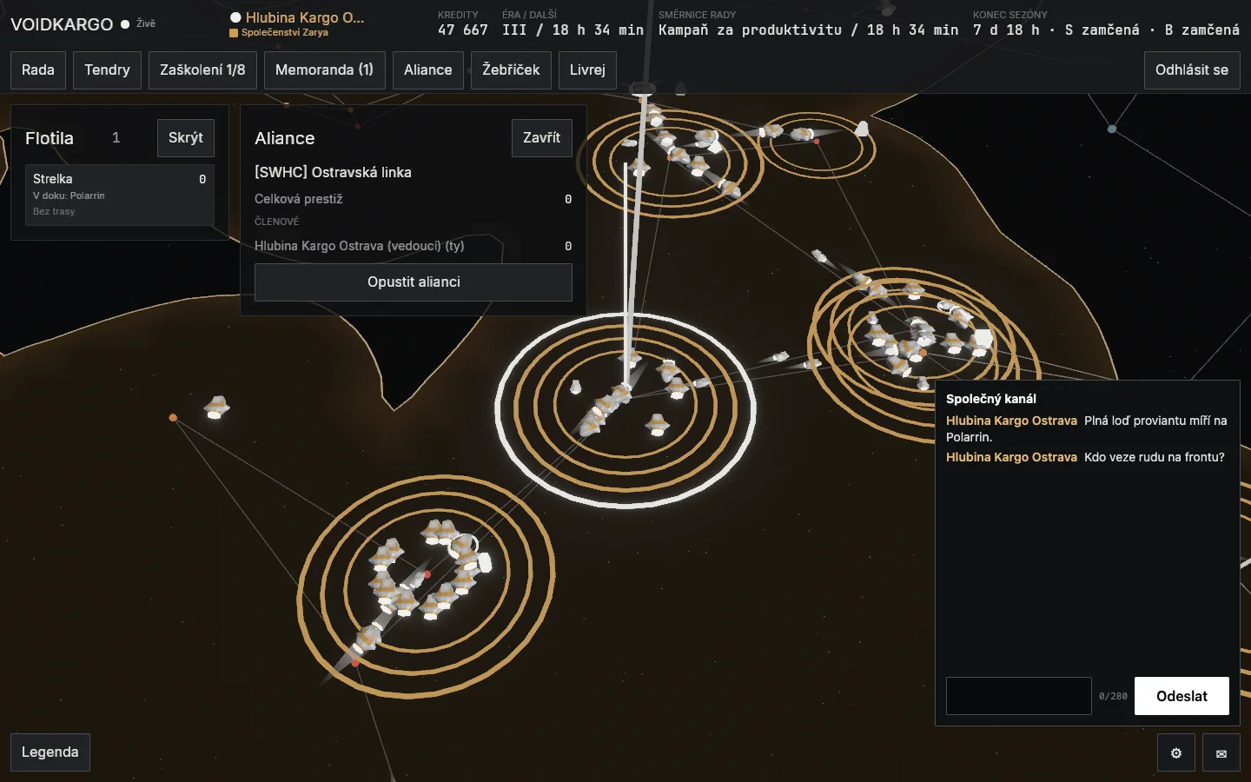This screenshot has width=1251, height=782.
Task: Click chat message 'Kdo veze rudu na frontu?'
Action: point(1155,457)
